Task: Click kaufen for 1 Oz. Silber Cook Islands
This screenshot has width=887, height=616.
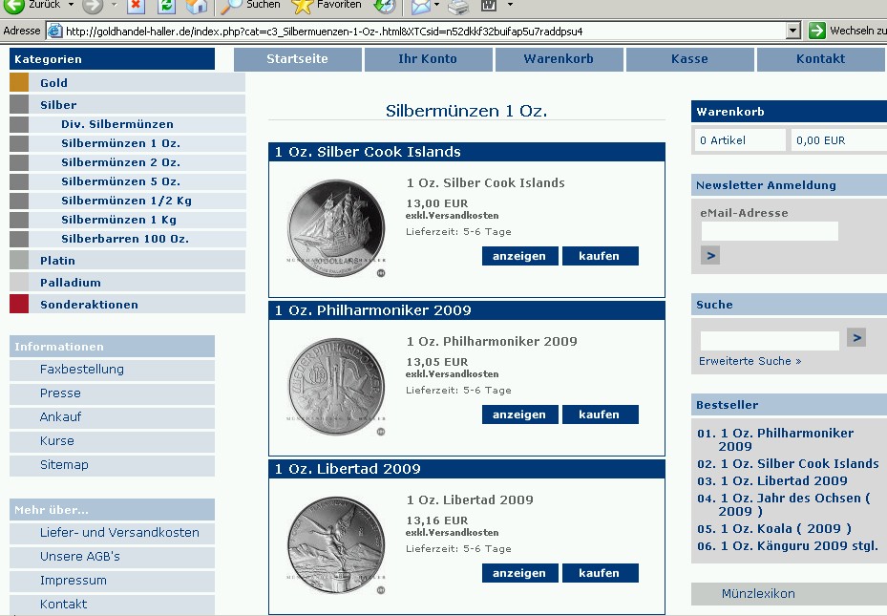Action: click(600, 256)
